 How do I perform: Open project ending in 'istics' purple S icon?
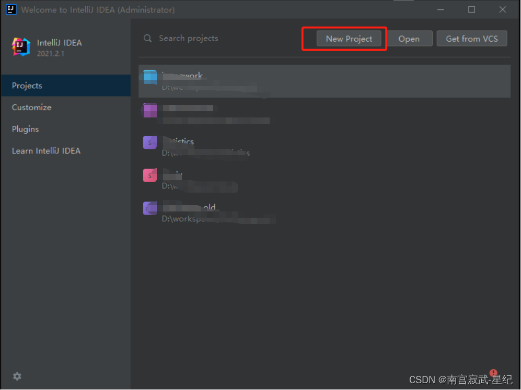pyautogui.click(x=325, y=147)
